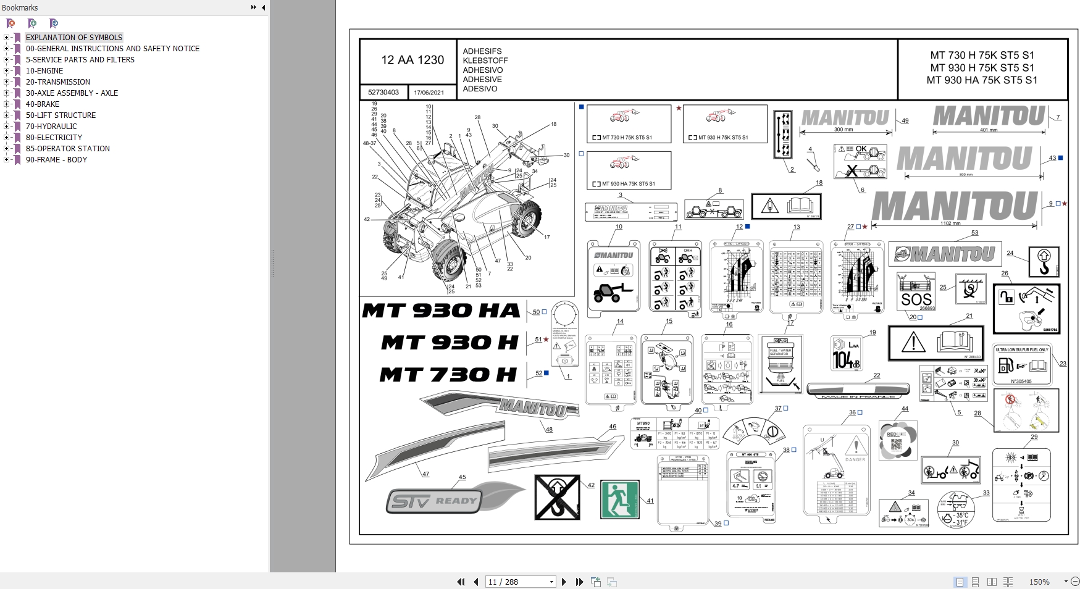This screenshot has width=1080, height=589.
Task: Select continuous facing layout view
Action: click(1008, 582)
